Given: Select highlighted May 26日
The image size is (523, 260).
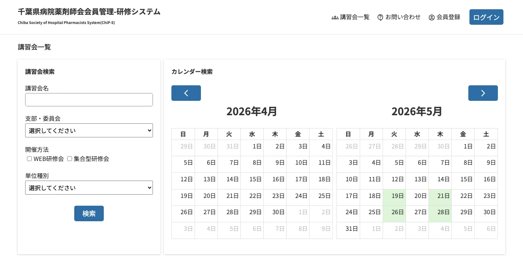Looking at the screenshot, I should pyautogui.click(x=394, y=214).
